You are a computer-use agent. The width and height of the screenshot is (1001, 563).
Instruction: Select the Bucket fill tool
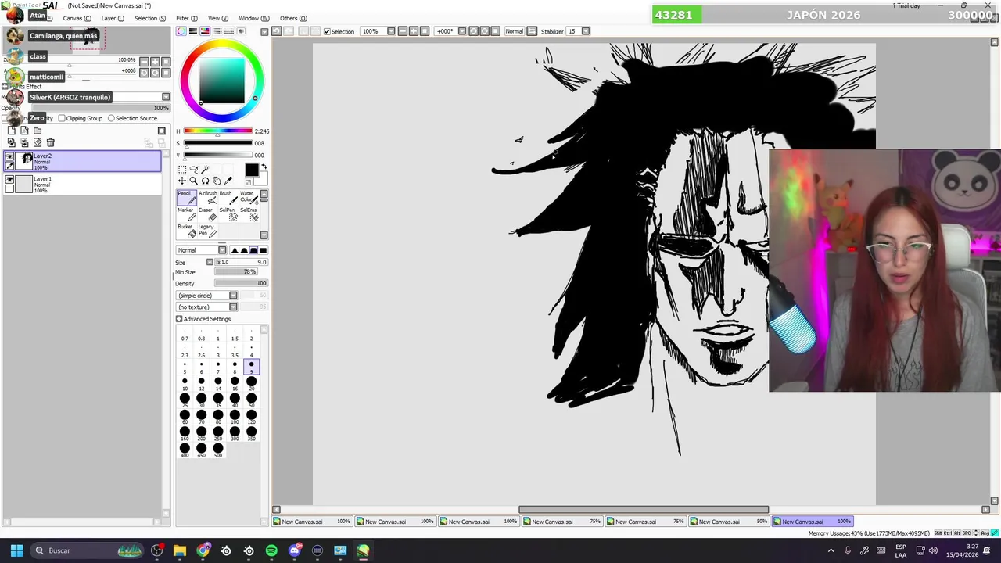click(186, 231)
